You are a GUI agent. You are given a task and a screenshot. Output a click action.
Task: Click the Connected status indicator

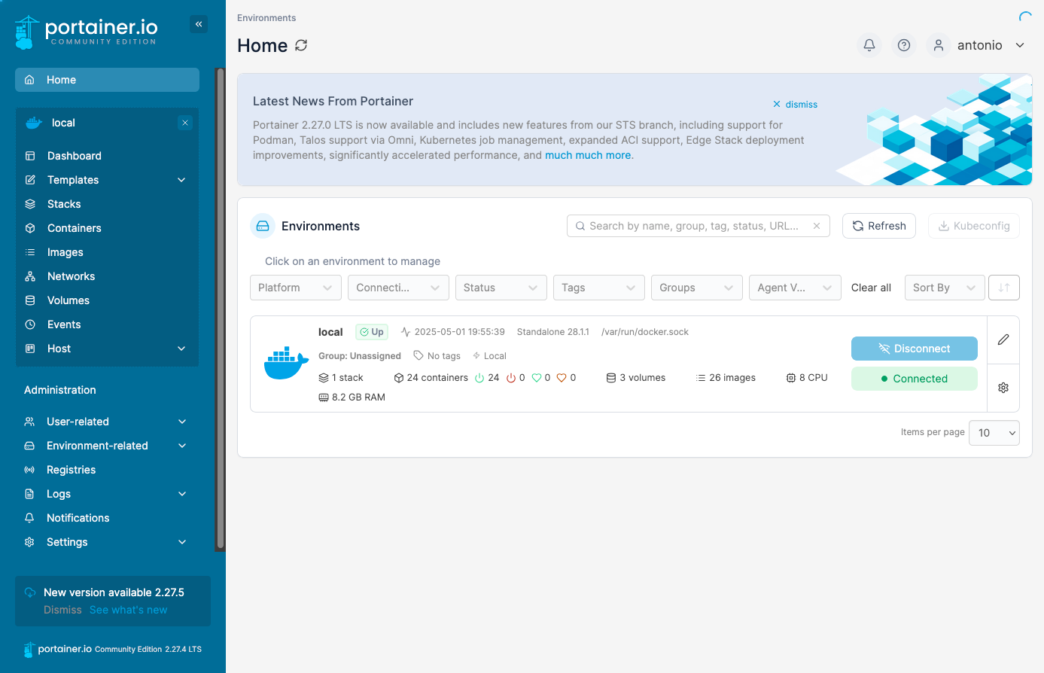915,379
